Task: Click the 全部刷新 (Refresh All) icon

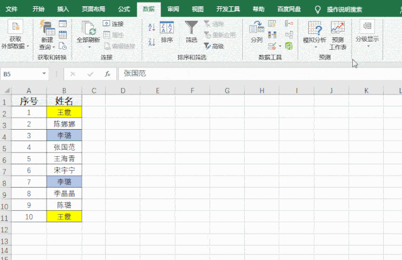Action: click(x=88, y=28)
